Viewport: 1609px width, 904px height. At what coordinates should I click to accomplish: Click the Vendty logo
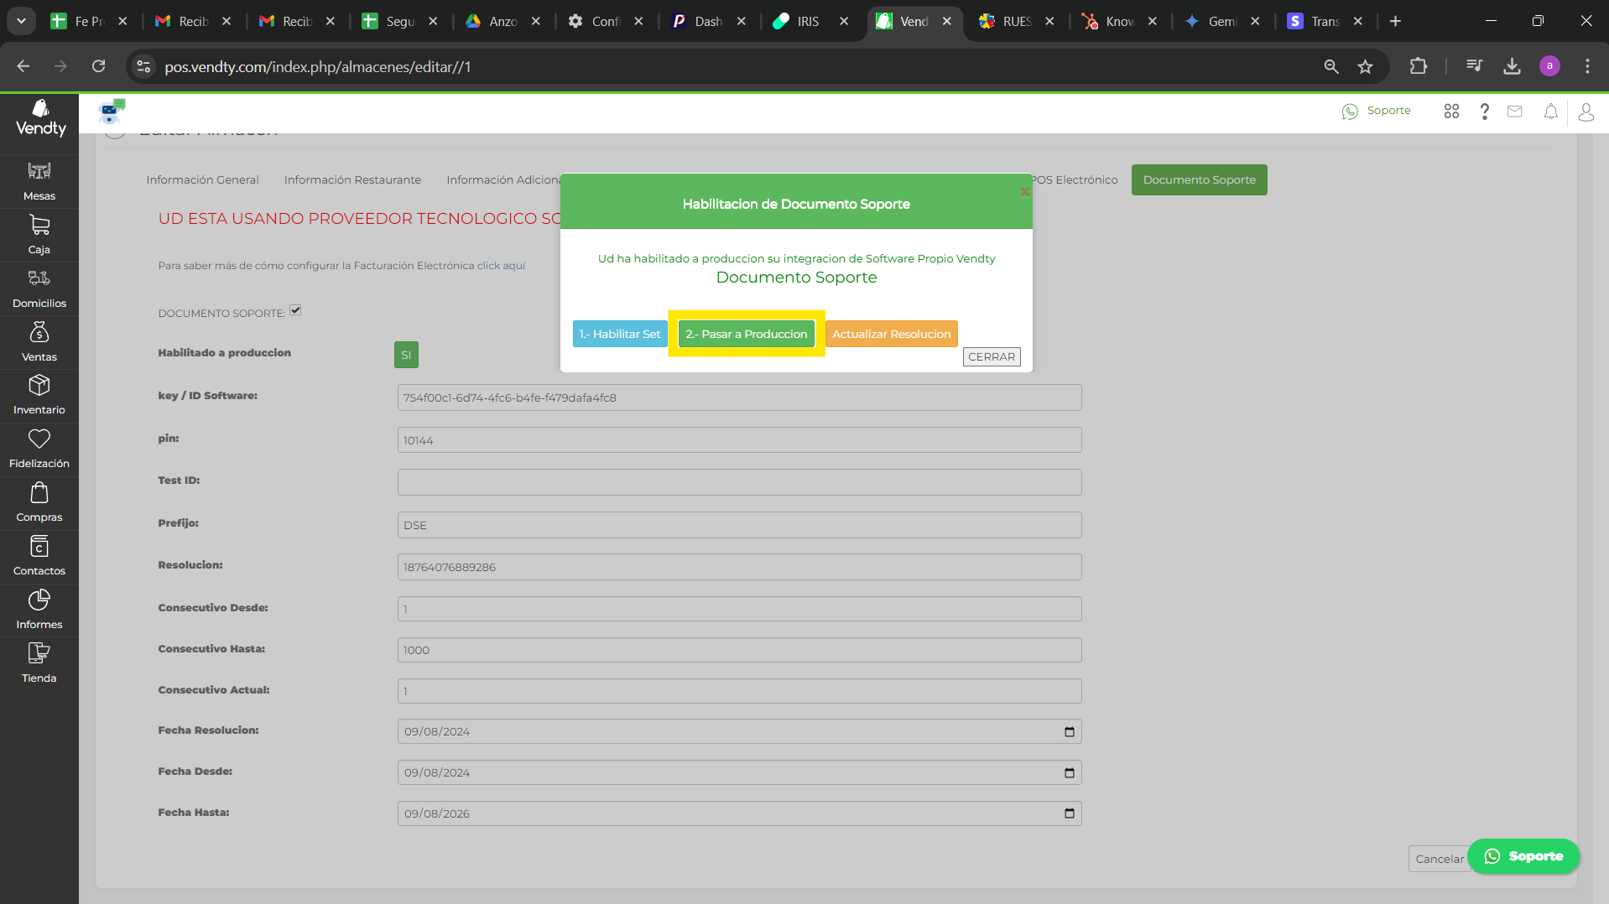click(40, 118)
